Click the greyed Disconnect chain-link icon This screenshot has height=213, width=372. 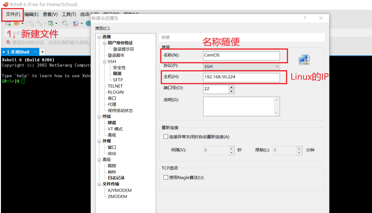pos(40,24)
